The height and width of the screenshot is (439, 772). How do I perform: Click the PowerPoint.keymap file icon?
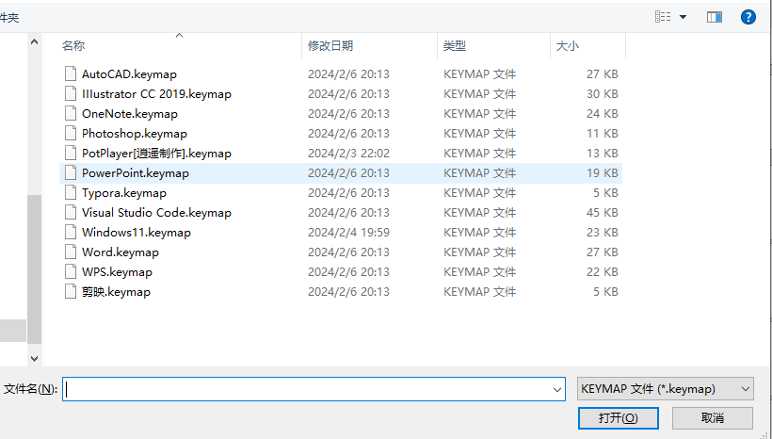(x=71, y=172)
